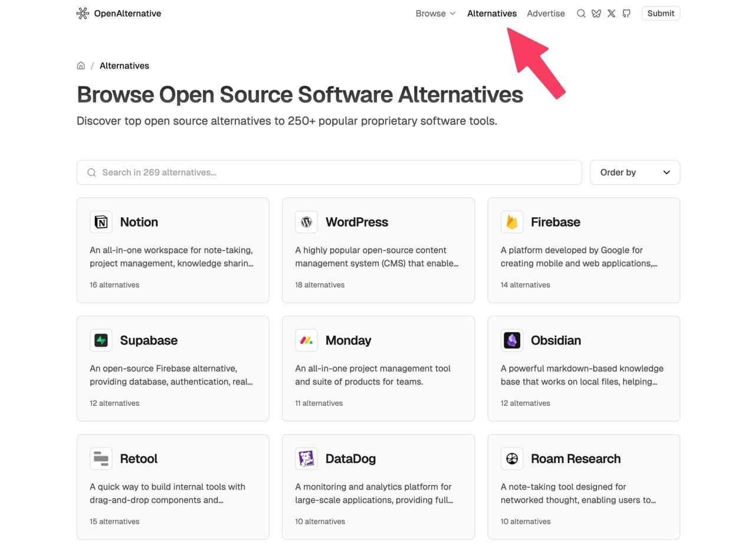Click "10 alternatives" on the DataDog card
This screenshot has height=551, width=755.
coord(320,522)
